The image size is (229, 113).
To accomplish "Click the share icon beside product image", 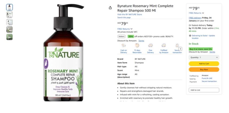I will (110, 8).
